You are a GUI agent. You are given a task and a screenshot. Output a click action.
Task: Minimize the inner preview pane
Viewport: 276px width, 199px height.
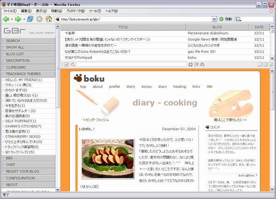coord(259,65)
